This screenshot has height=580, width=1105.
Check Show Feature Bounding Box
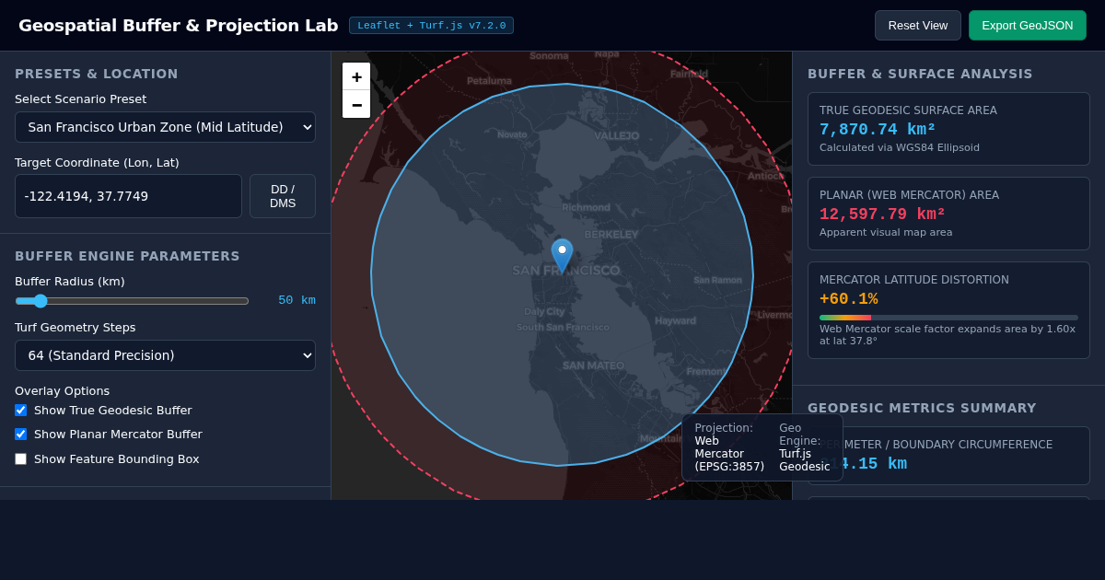coord(20,458)
